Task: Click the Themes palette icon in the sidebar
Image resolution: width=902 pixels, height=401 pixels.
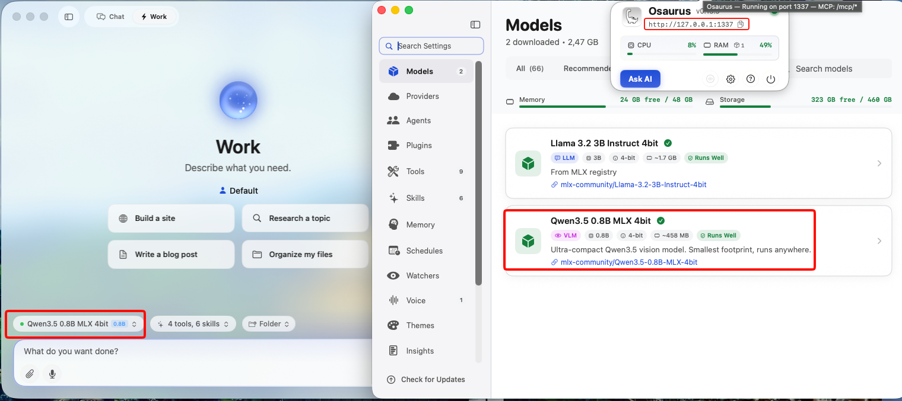Action: click(393, 325)
